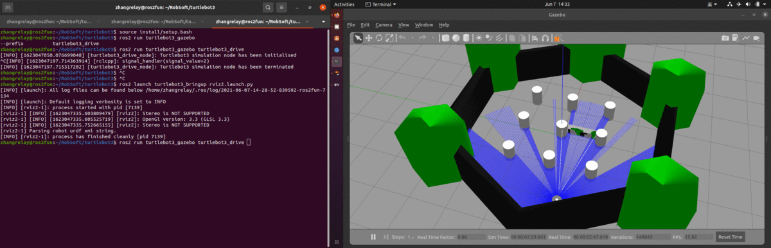This screenshot has height=248, width=771.
Task: Click the Real Time value field
Action: tap(590, 237)
